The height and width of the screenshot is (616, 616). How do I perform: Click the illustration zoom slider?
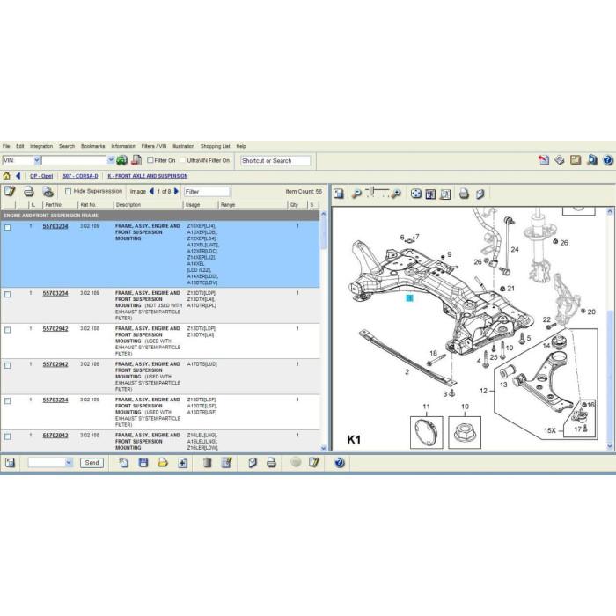(x=377, y=192)
